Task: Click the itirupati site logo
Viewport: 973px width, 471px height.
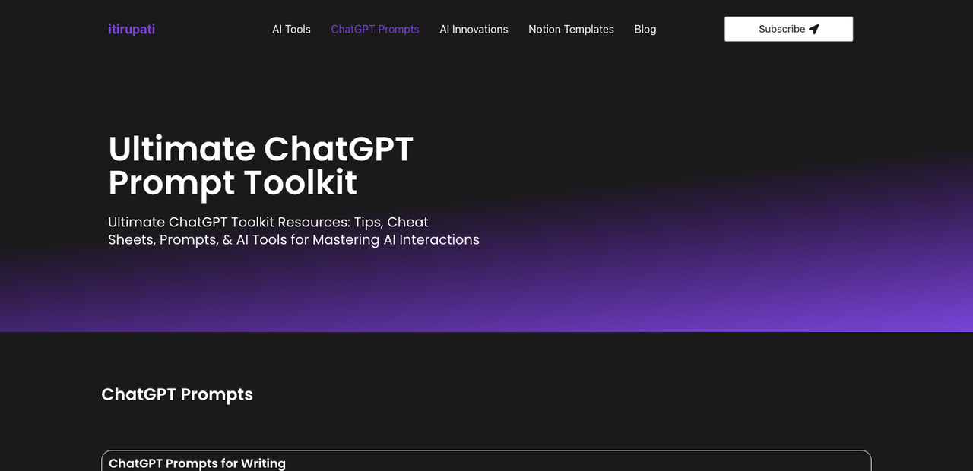Action: pyautogui.click(x=132, y=29)
